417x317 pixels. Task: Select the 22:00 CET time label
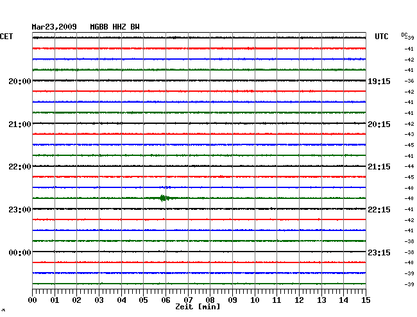pyautogui.click(x=20, y=167)
